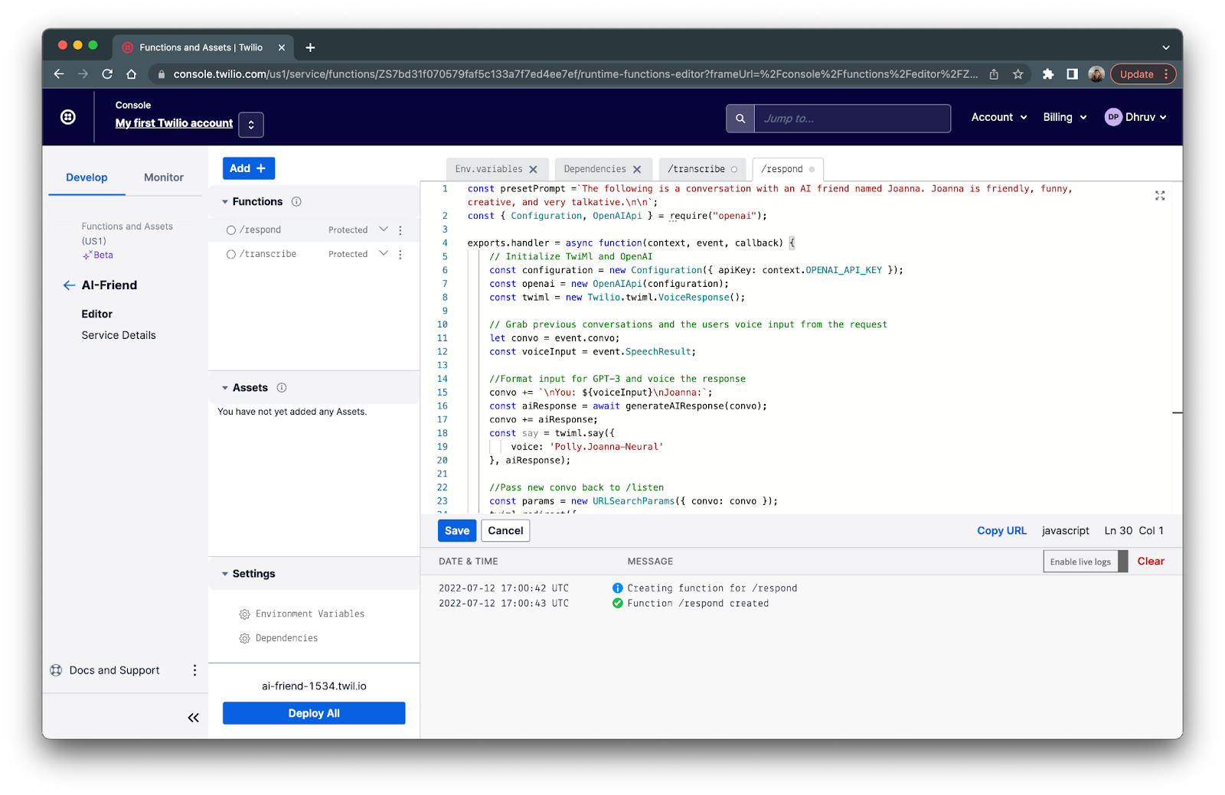Viewport: 1225px width, 795px height.
Task: Click the browser back arrow
Action: point(59,74)
